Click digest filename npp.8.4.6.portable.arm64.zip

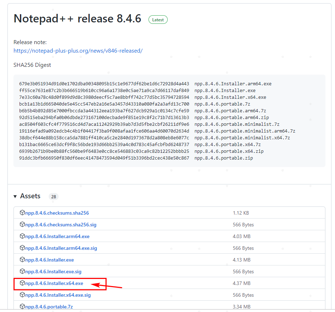point(232,118)
